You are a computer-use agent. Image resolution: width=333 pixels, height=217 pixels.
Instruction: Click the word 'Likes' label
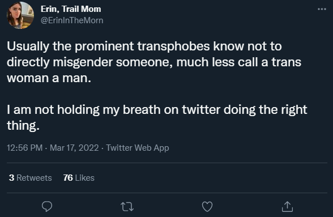[85, 178]
